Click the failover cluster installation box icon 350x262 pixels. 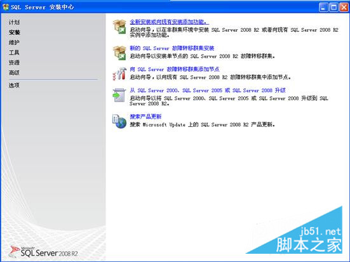pos(119,53)
